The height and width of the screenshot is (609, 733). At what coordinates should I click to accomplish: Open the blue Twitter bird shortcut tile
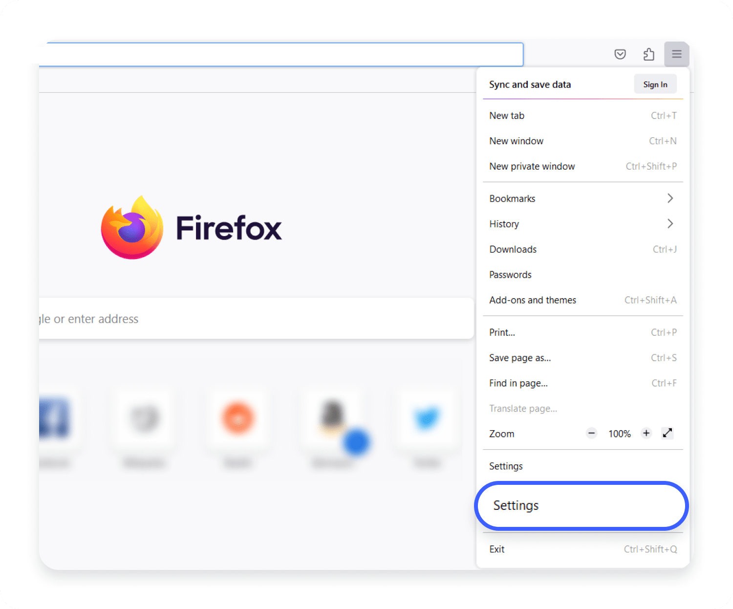point(427,418)
